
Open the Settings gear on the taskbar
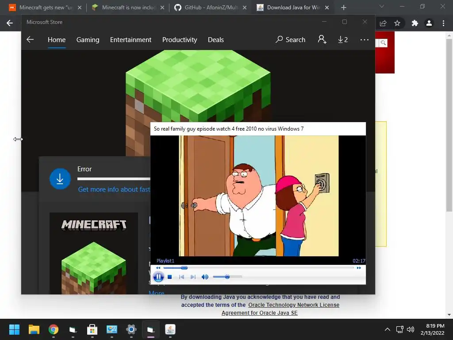point(131,329)
